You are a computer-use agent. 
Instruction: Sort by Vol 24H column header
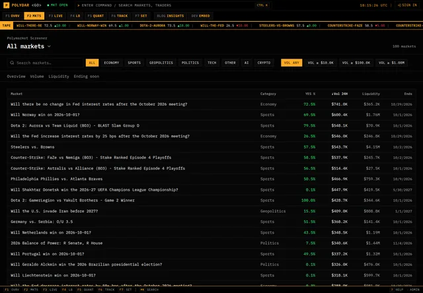pos(339,94)
